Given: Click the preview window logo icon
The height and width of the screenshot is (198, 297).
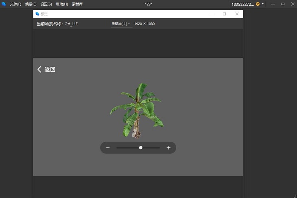Looking at the screenshot, I should tap(37, 14).
